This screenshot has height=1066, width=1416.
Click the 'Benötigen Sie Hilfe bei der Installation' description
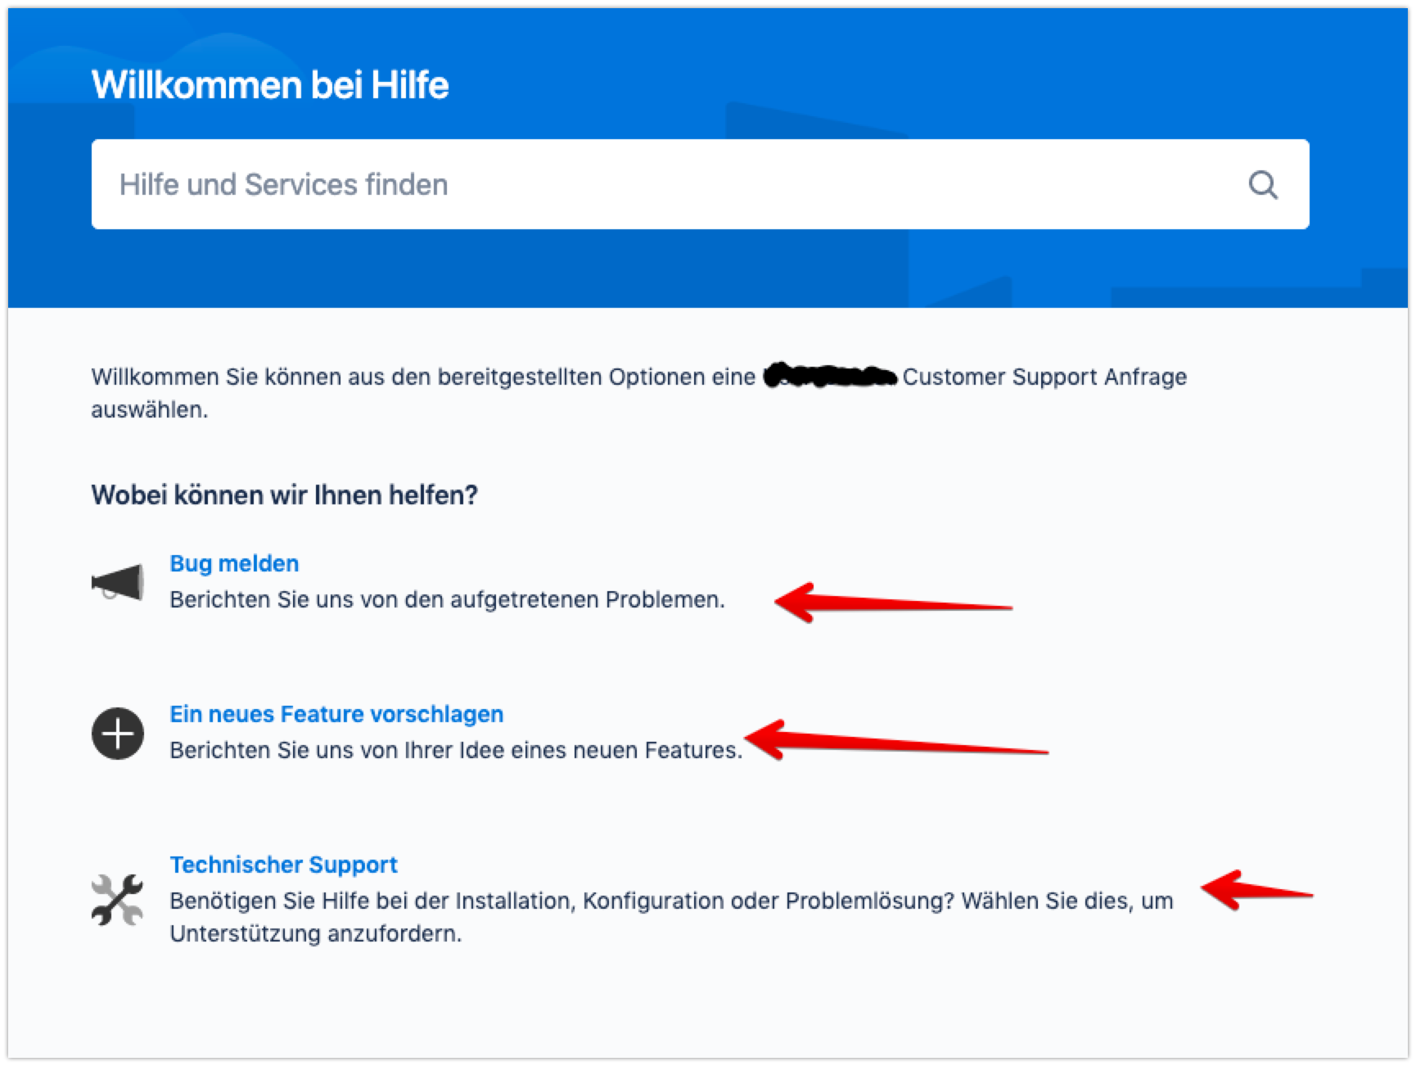pos(671,917)
